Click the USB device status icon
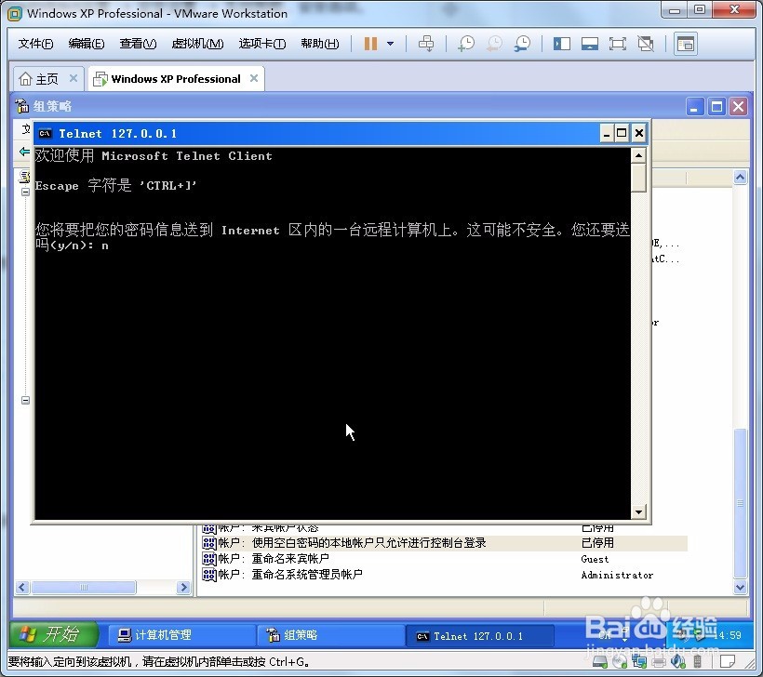This screenshot has width=763, height=677. click(697, 660)
